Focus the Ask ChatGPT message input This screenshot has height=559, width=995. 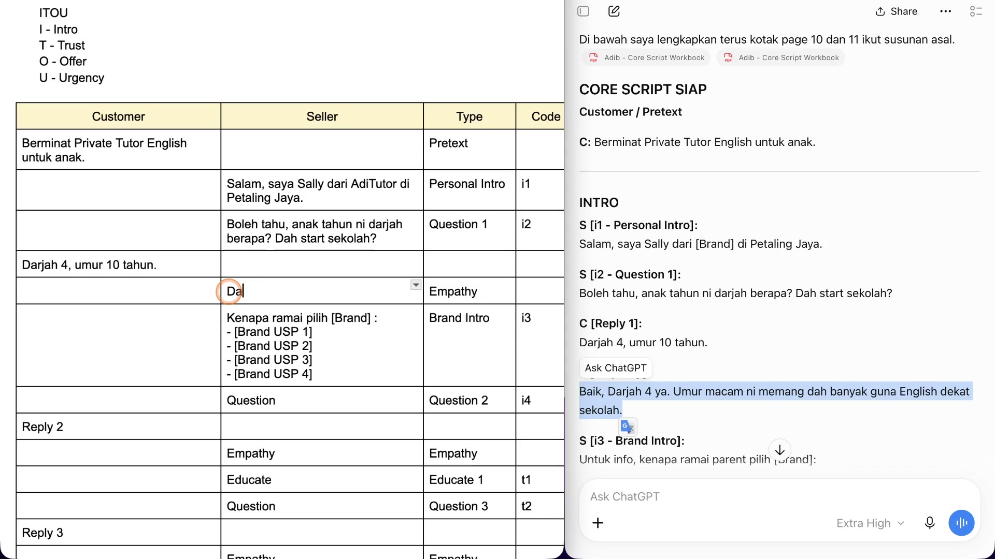click(779, 497)
